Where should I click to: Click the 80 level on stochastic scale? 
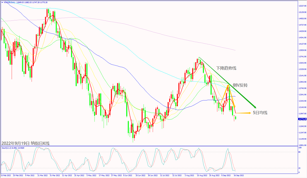coord(300,152)
